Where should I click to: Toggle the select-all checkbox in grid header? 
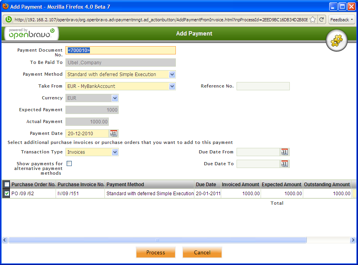(x=7, y=185)
